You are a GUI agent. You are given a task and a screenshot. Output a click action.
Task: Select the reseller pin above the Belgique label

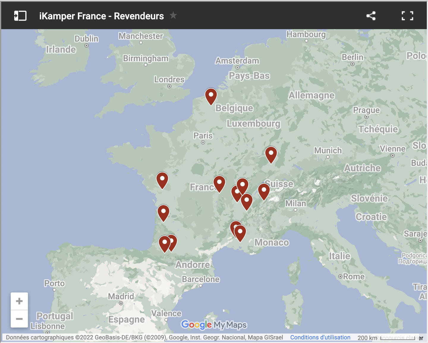coord(211,97)
